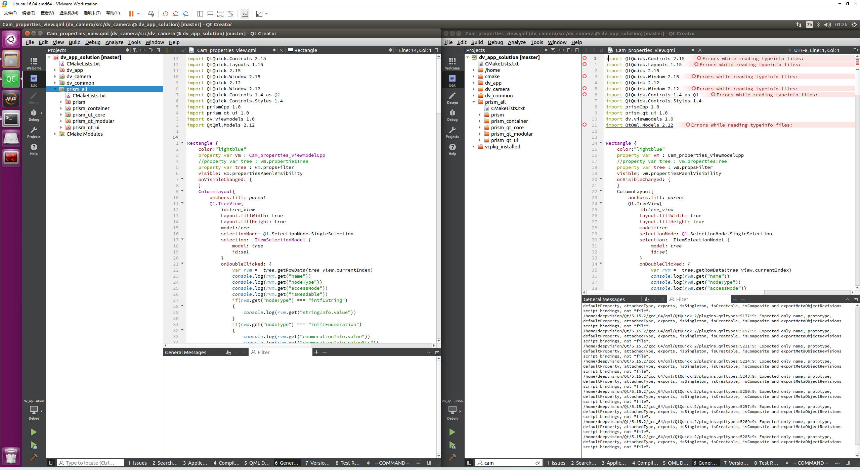This screenshot has height=470, width=860.
Task: Open the Analyze menu in left window
Action: point(114,42)
